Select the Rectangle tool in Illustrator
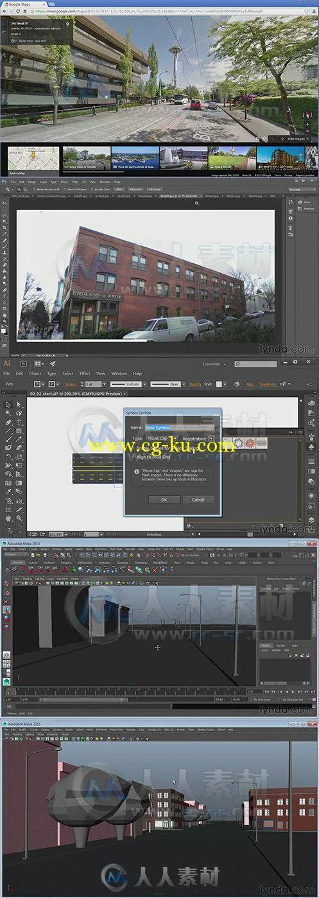The width and height of the screenshot is (319, 898). pos(19,432)
